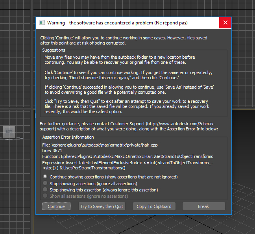Select 'Continue showing assertions' radio option
This screenshot has height=234, width=255.
[46, 177]
